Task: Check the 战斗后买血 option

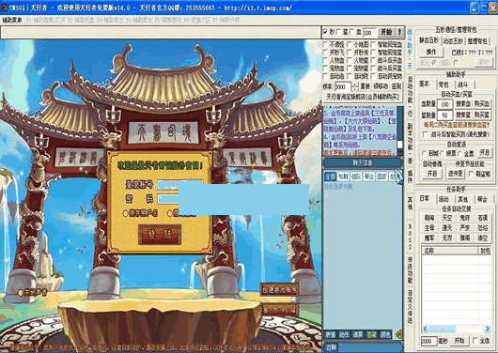Action: (x=373, y=60)
